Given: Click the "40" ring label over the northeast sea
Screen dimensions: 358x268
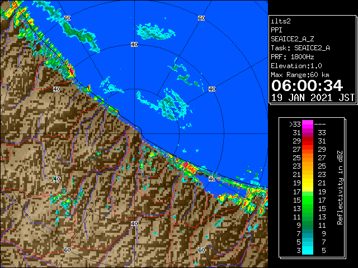Looking at the screenshot, I should 212,89.
